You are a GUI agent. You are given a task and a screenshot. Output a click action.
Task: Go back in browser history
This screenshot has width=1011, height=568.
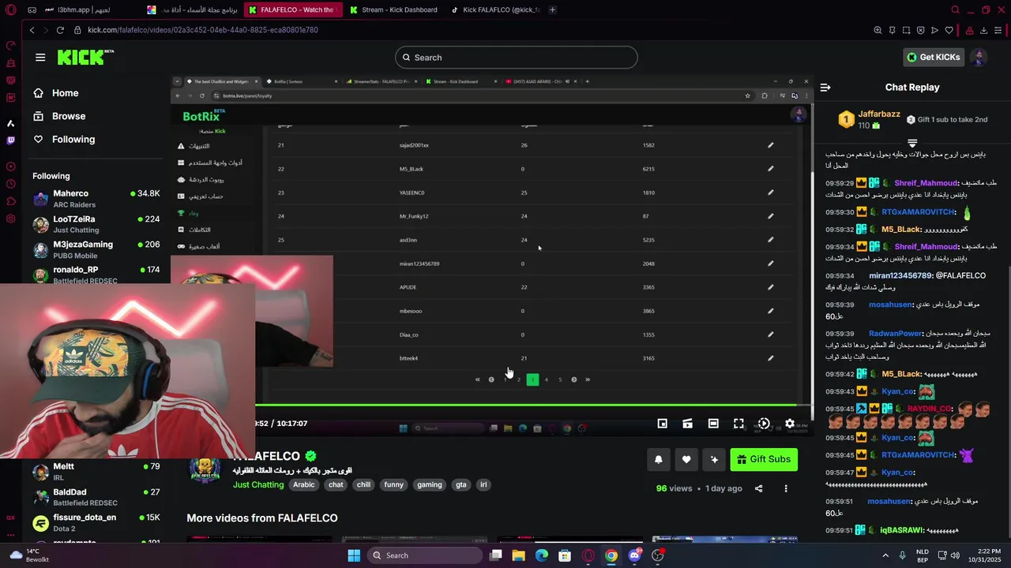[32, 30]
